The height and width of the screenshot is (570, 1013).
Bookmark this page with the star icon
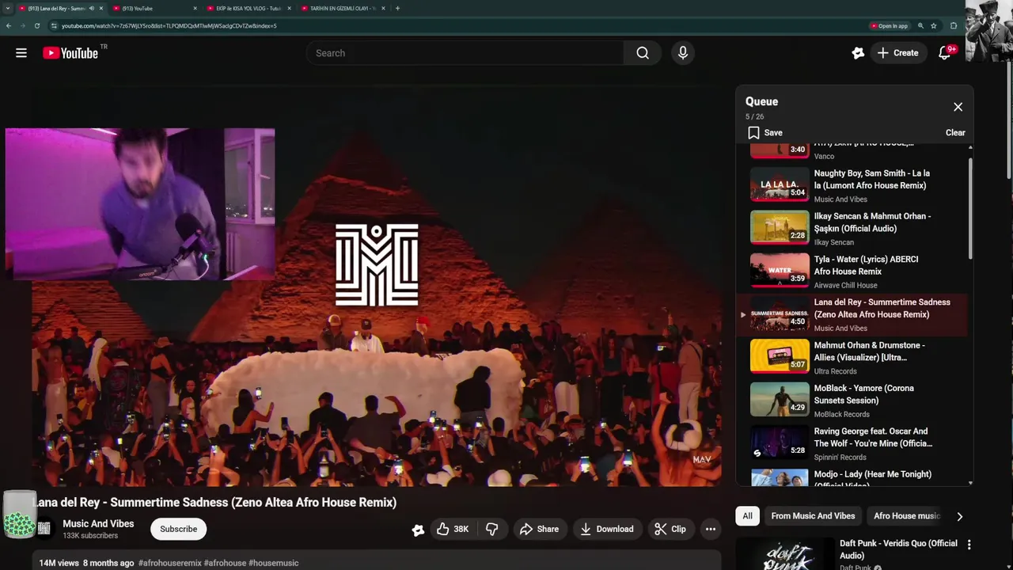coord(934,26)
